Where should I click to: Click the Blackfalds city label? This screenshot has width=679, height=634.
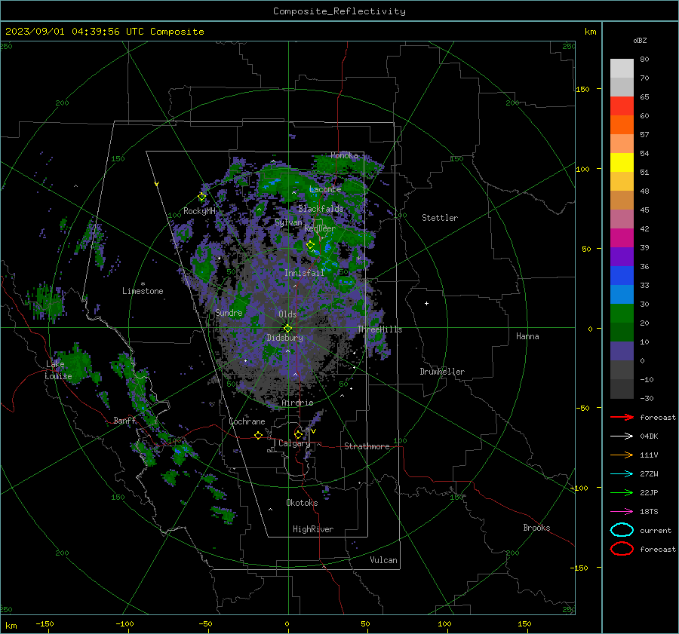click(321, 209)
